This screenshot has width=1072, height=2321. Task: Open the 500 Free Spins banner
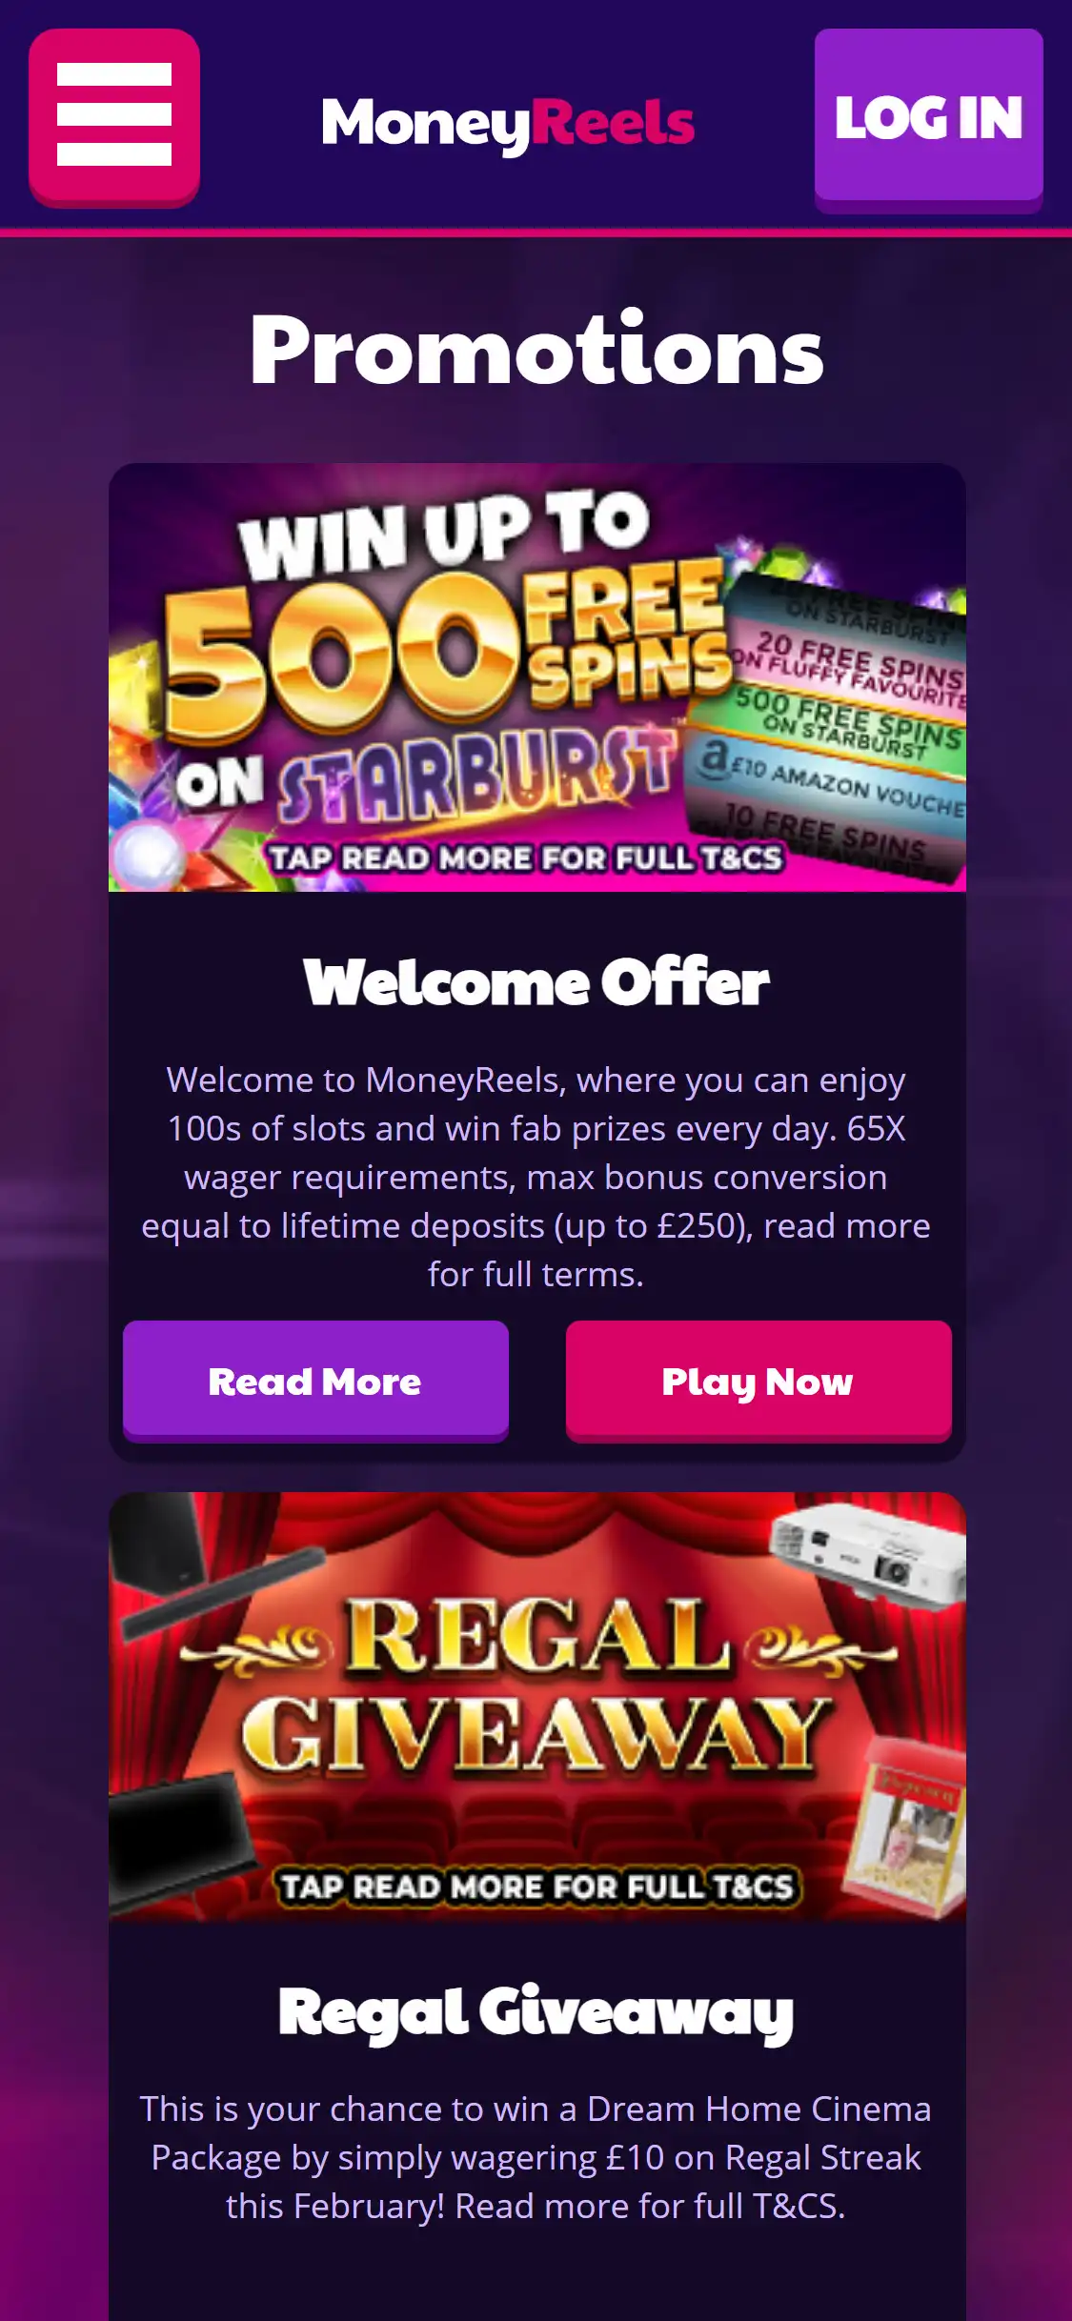537,677
